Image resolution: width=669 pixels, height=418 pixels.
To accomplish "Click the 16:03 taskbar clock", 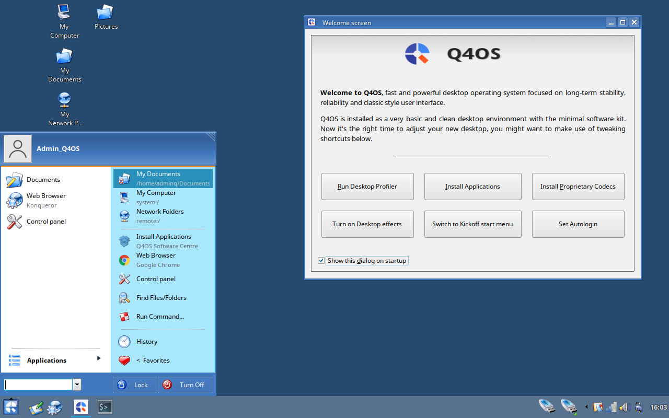I will (x=659, y=408).
